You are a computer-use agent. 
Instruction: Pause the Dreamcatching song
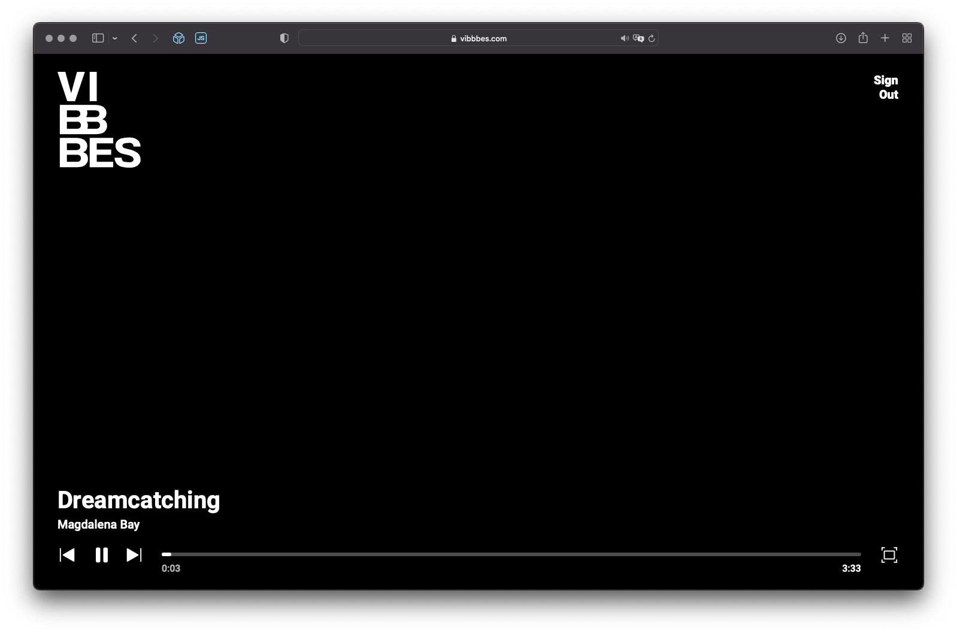[x=102, y=555]
